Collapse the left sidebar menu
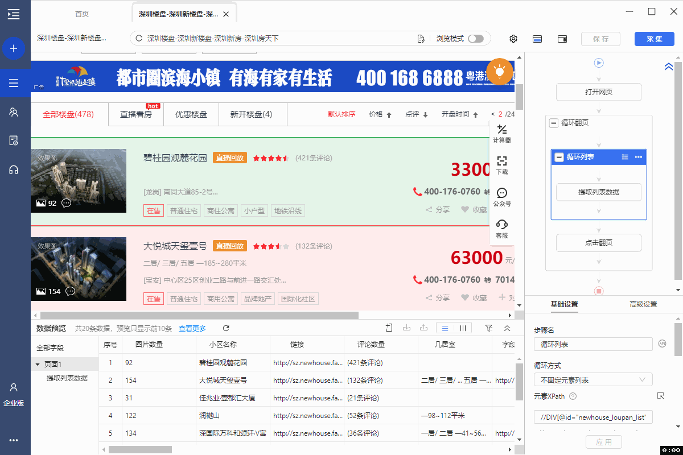Viewport: 683px width, 455px height. pyautogui.click(x=14, y=14)
